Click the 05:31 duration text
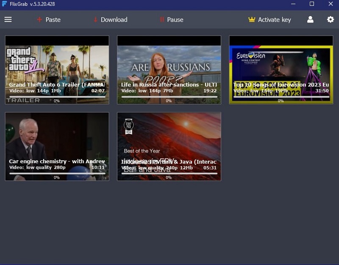The width and height of the screenshot is (339, 265). tap(210, 168)
